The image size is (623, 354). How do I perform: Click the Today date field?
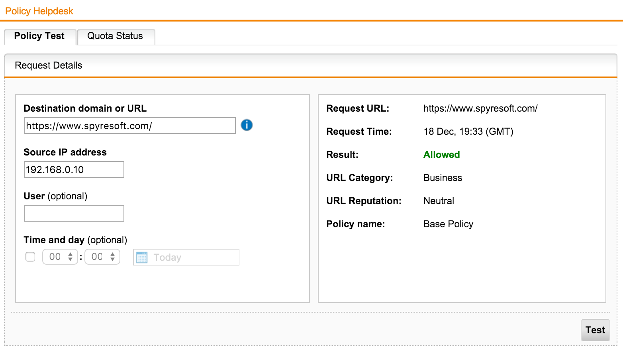pos(186,257)
